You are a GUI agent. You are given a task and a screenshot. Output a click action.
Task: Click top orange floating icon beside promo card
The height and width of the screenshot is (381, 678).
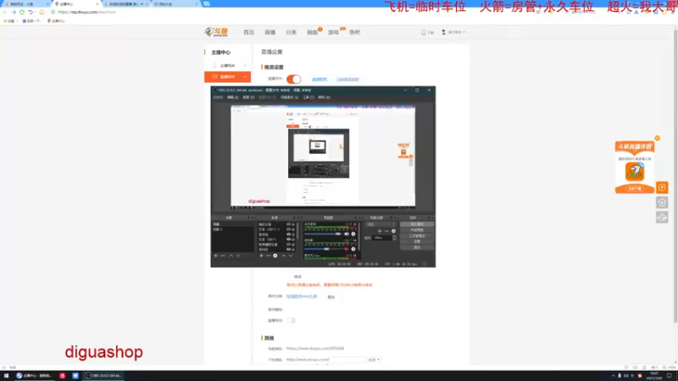coord(662,187)
